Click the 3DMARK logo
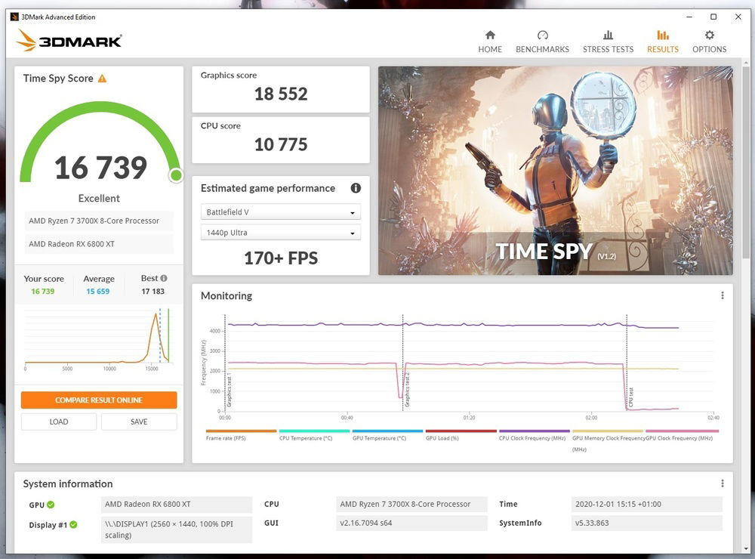Viewport: 755px width, 559px height. (69, 42)
